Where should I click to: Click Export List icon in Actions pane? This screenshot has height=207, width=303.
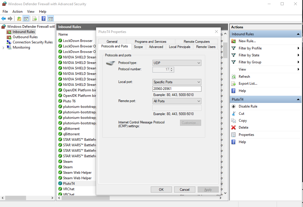[234, 84]
